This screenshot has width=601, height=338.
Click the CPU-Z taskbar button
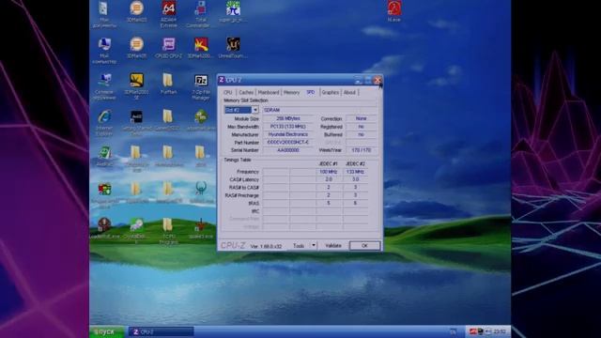tap(161, 331)
